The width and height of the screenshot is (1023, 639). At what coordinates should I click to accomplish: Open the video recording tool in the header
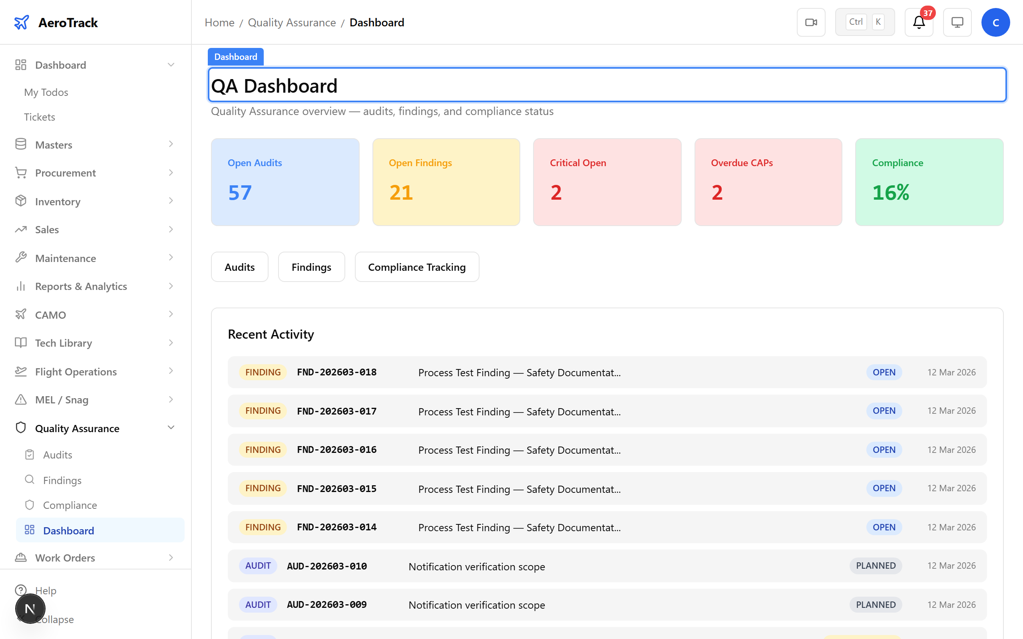tap(811, 22)
